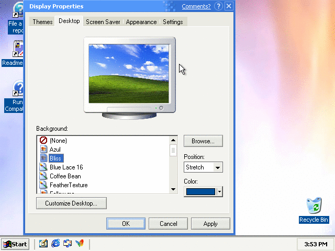Click the MSN butterfly quick launch icon

(80, 243)
